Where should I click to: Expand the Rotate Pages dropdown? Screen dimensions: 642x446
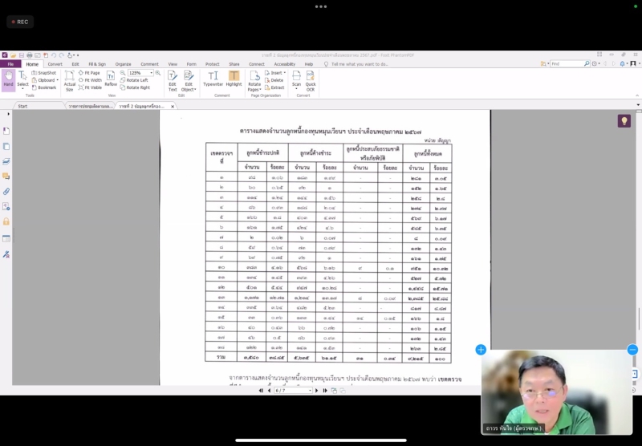(x=254, y=79)
